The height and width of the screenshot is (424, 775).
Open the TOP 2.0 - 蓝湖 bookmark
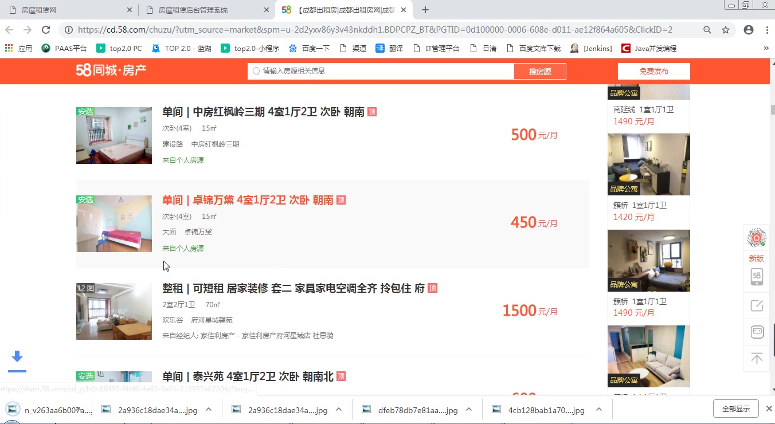(181, 49)
